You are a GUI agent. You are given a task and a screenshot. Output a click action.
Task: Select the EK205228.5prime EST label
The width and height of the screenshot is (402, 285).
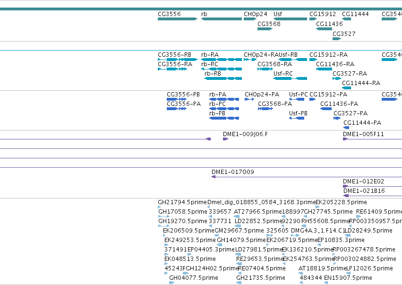tap(341, 202)
